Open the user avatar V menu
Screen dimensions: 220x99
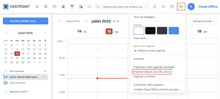pos(191,7)
